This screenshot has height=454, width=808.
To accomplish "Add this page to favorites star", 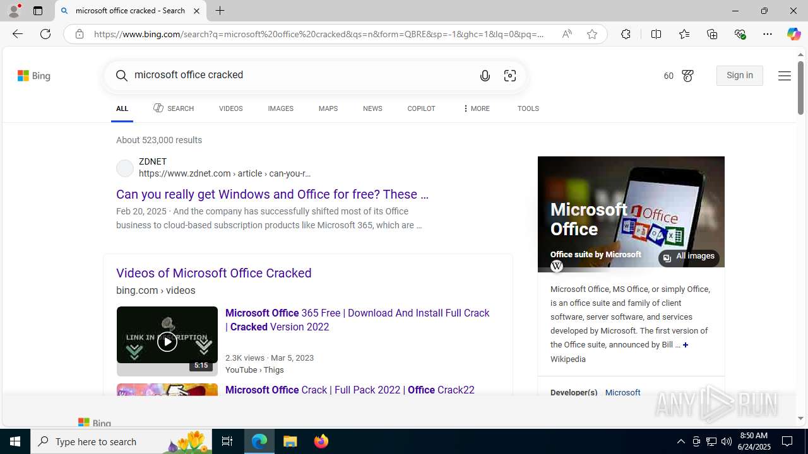I will coord(592,34).
